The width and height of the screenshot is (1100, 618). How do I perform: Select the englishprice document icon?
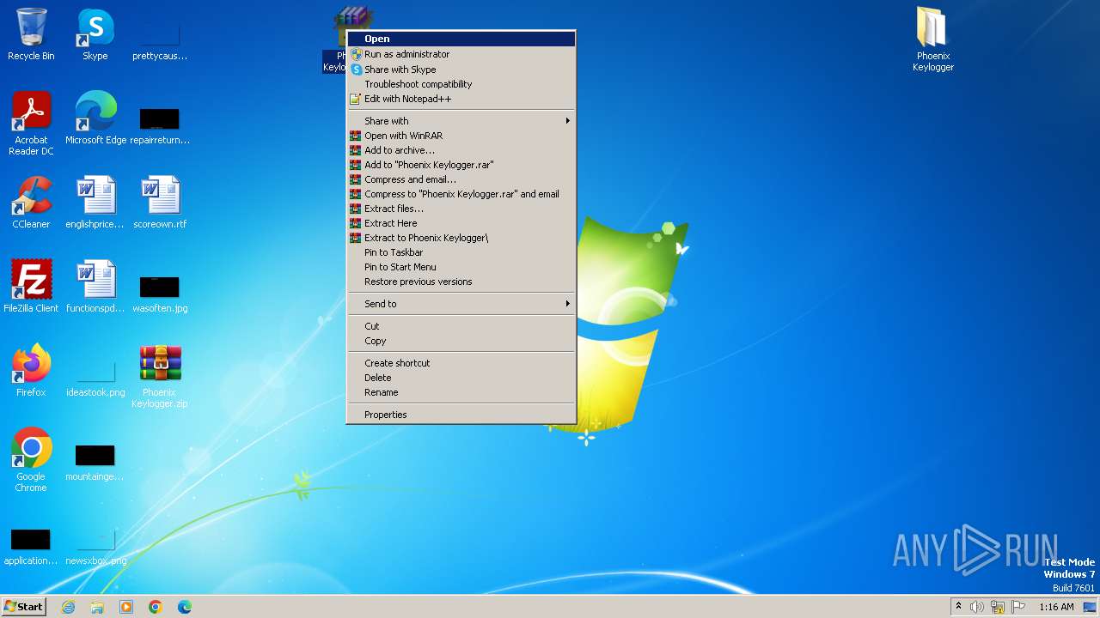[95, 203]
